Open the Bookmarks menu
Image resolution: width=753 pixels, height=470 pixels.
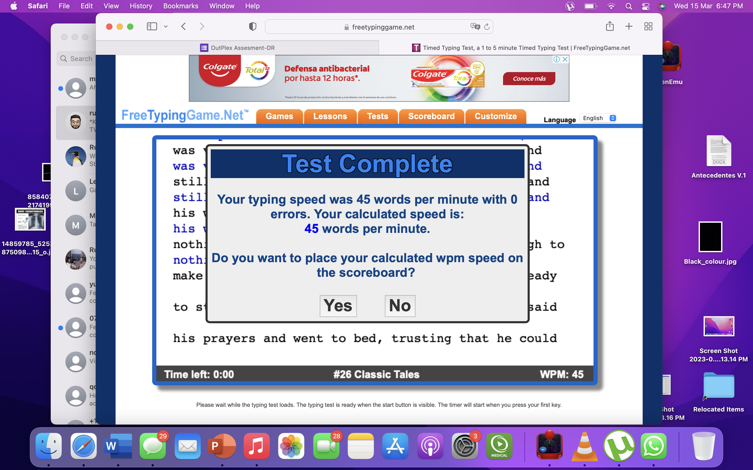pyautogui.click(x=181, y=6)
